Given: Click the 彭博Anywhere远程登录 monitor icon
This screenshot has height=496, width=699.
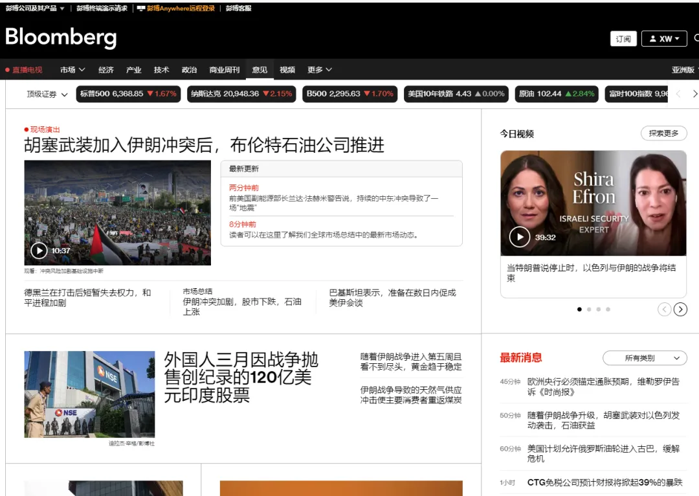Looking at the screenshot, I should coord(141,8).
